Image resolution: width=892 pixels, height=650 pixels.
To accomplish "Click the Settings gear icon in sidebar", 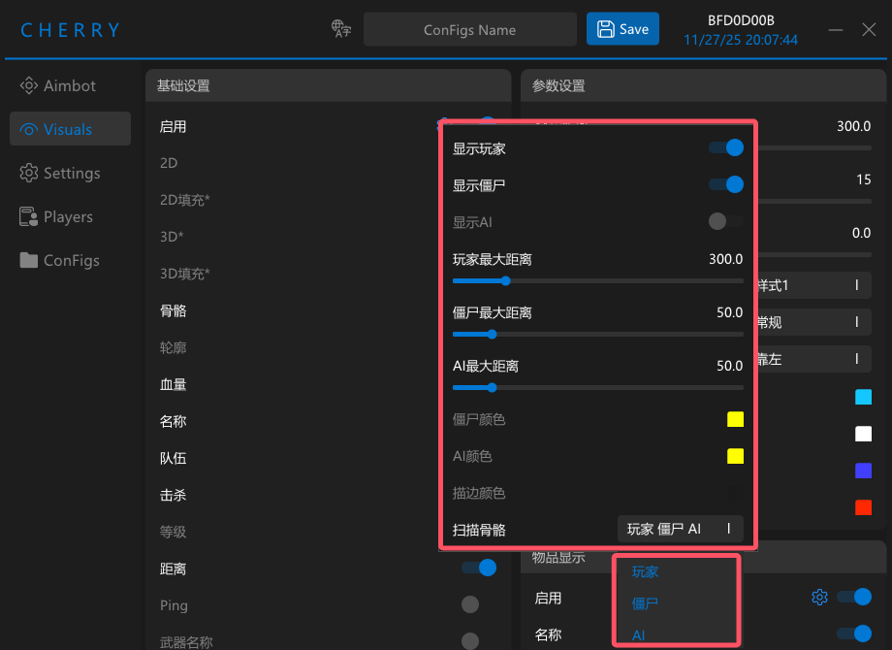I will click(28, 173).
